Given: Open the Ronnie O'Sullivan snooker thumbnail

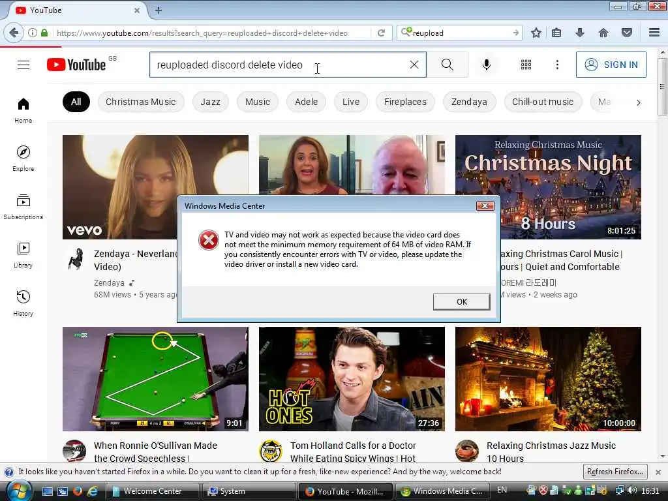Looking at the screenshot, I should [x=155, y=379].
